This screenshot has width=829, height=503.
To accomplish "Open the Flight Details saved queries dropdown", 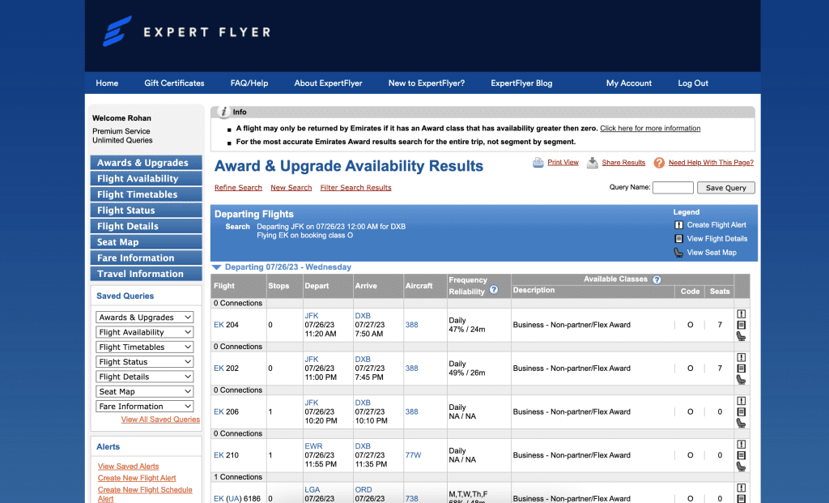I will coord(144,376).
